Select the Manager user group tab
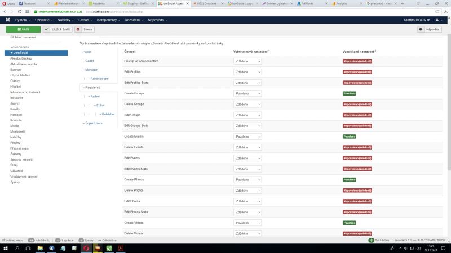The height and width of the screenshot is (253, 451). tap(90, 69)
